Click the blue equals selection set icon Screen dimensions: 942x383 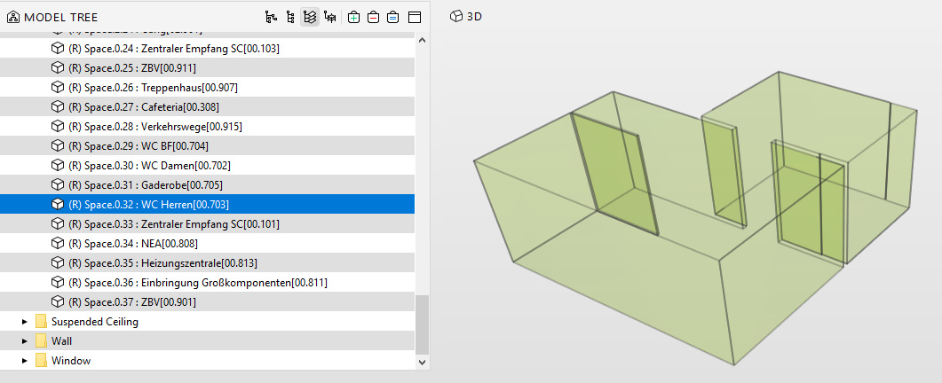point(393,17)
